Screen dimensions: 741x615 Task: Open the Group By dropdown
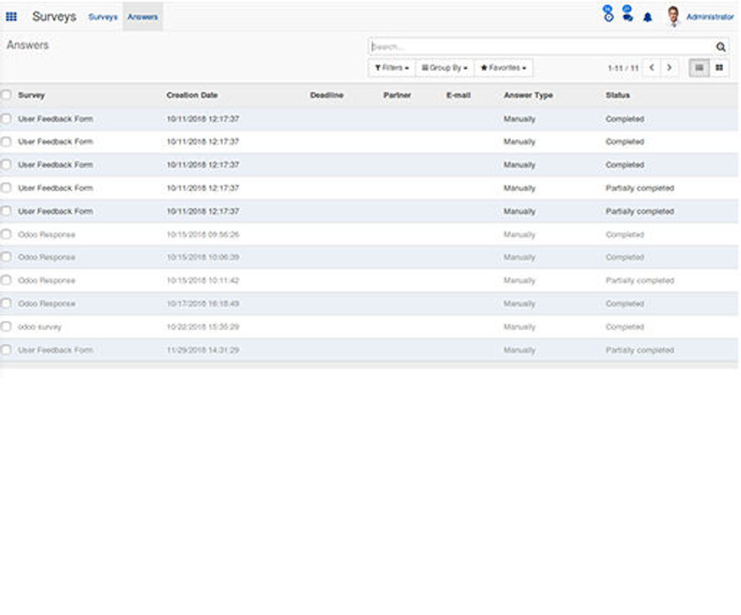point(445,68)
